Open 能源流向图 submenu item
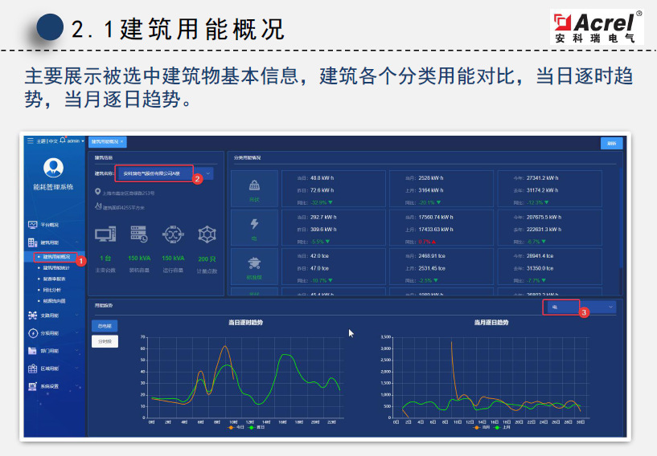Screen dimensions: 657x456 [54, 301]
